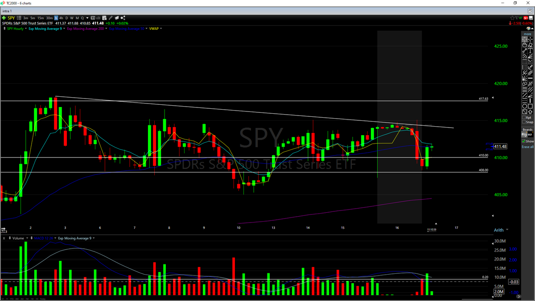Select the rectangle shape drawing tool
The height and width of the screenshot is (301, 535).
(530, 106)
